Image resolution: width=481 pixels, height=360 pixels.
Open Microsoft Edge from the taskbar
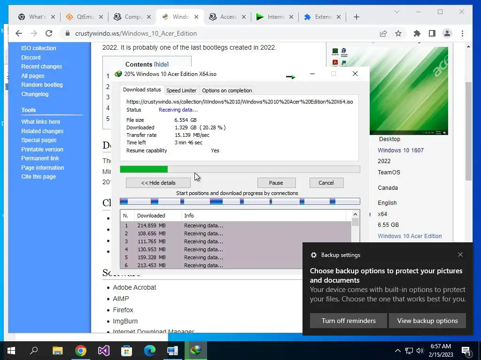[x=150, y=351]
